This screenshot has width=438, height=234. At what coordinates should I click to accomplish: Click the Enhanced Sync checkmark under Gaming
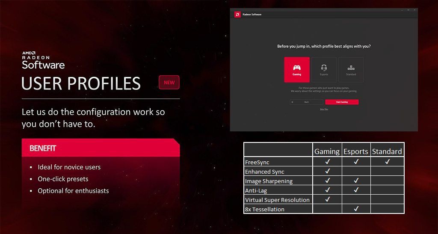coord(328,171)
